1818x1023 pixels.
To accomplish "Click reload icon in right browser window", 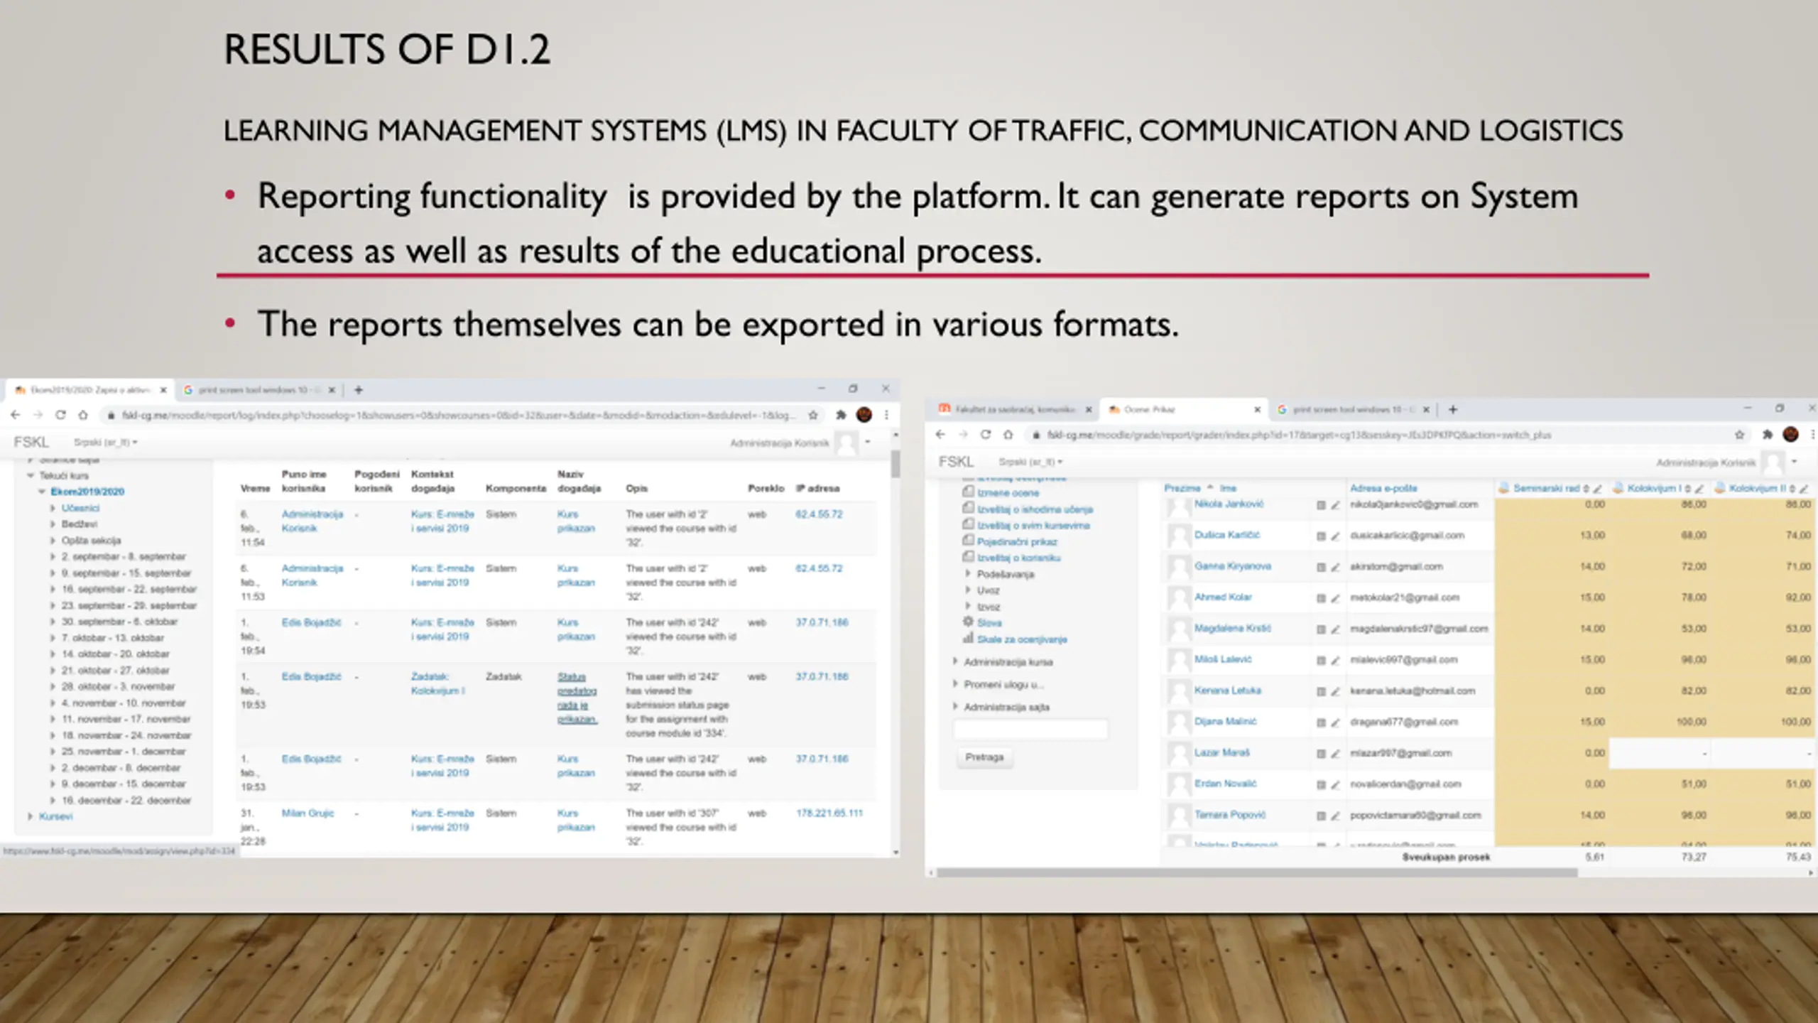I will click(986, 435).
